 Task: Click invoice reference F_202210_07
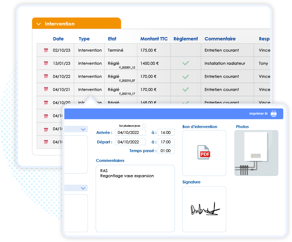point(127,80)
